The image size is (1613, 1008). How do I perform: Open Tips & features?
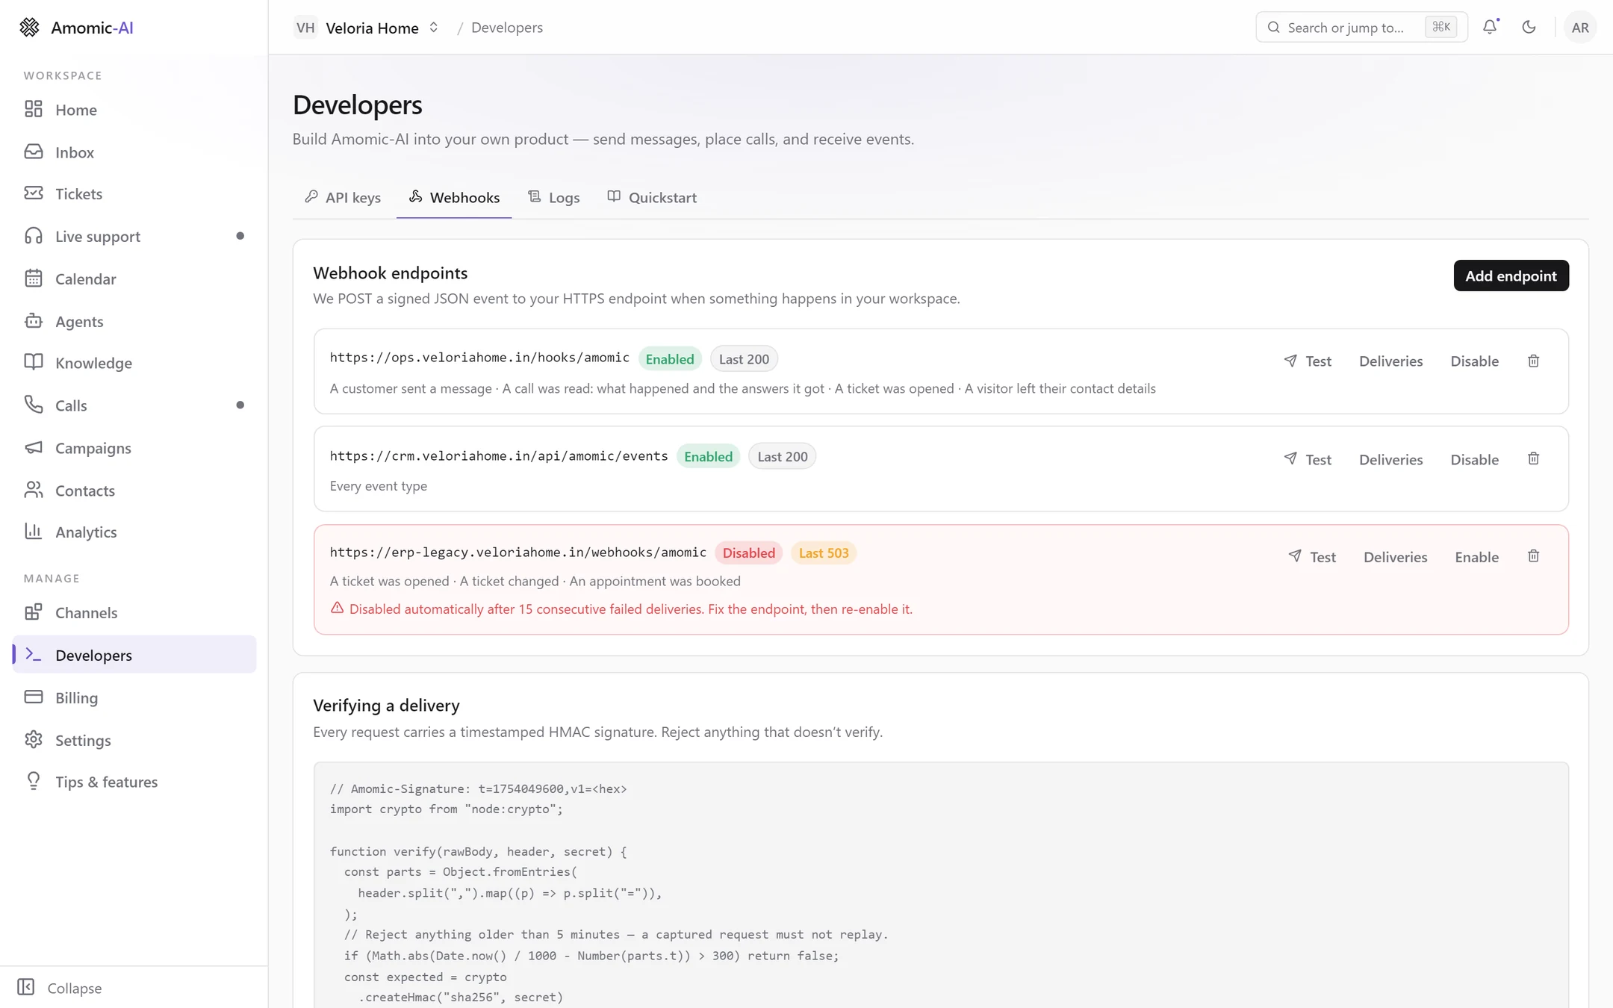tap(134, 782)
